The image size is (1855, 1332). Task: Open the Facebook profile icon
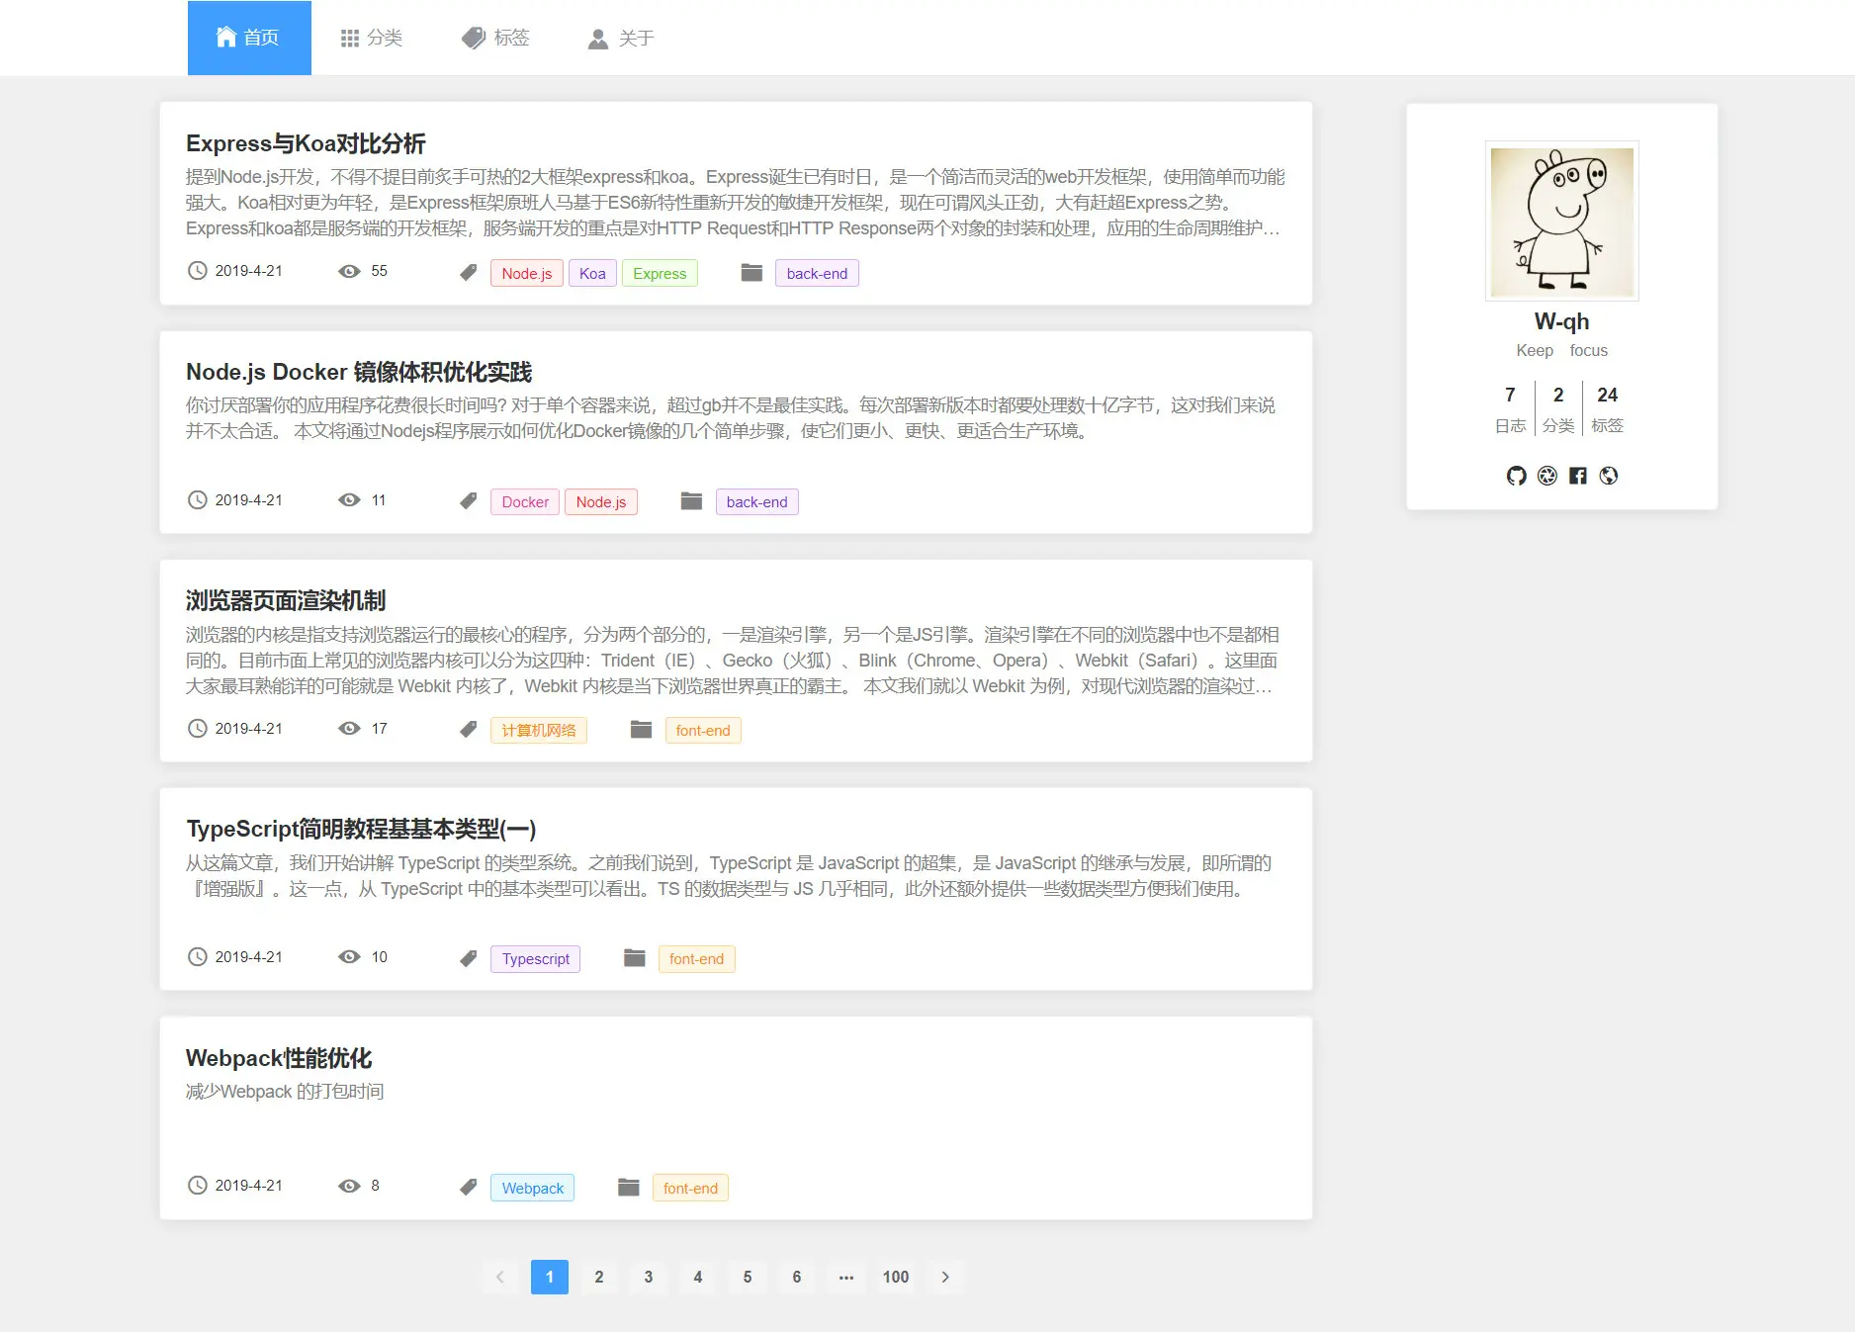click(1577, 476)
